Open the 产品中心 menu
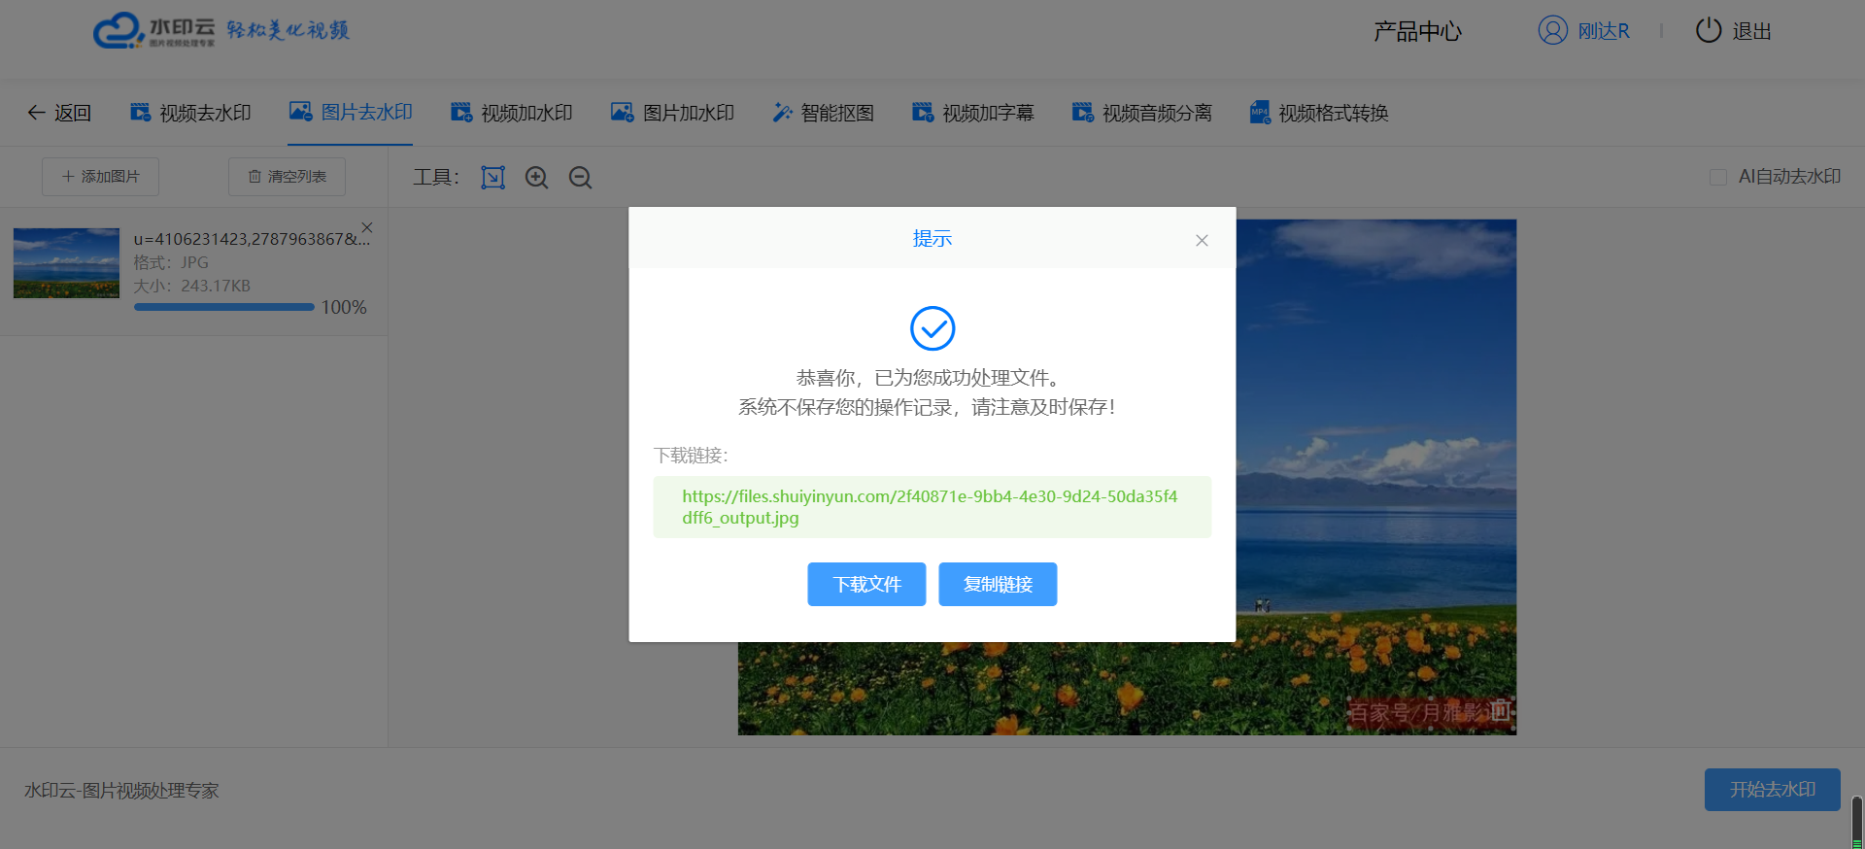This screenshot has height=849, width=1865. coord(1417,31)
